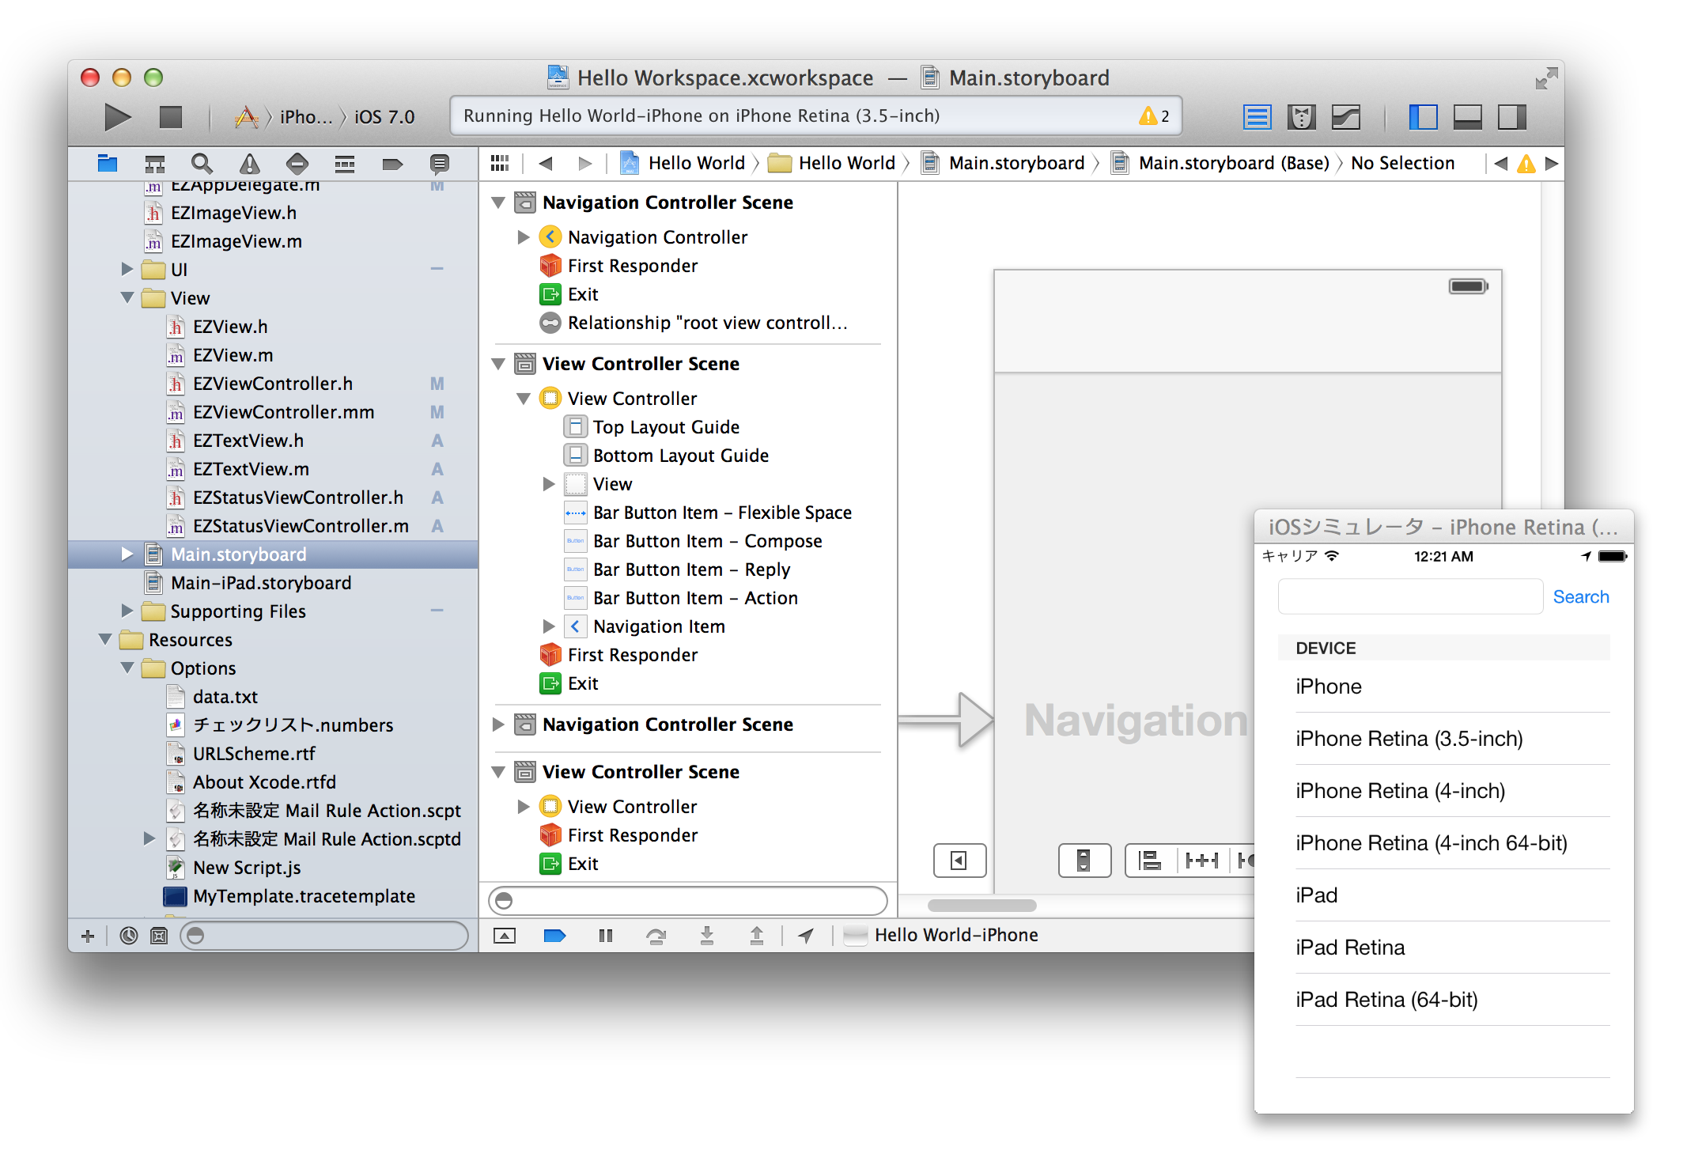Collapse the Resources folder

pyautogui.click(x=104, y=639)
